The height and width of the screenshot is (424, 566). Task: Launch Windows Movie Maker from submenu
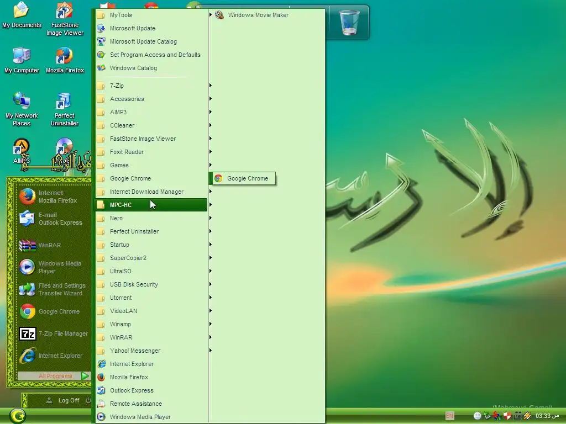pos(268,15)
